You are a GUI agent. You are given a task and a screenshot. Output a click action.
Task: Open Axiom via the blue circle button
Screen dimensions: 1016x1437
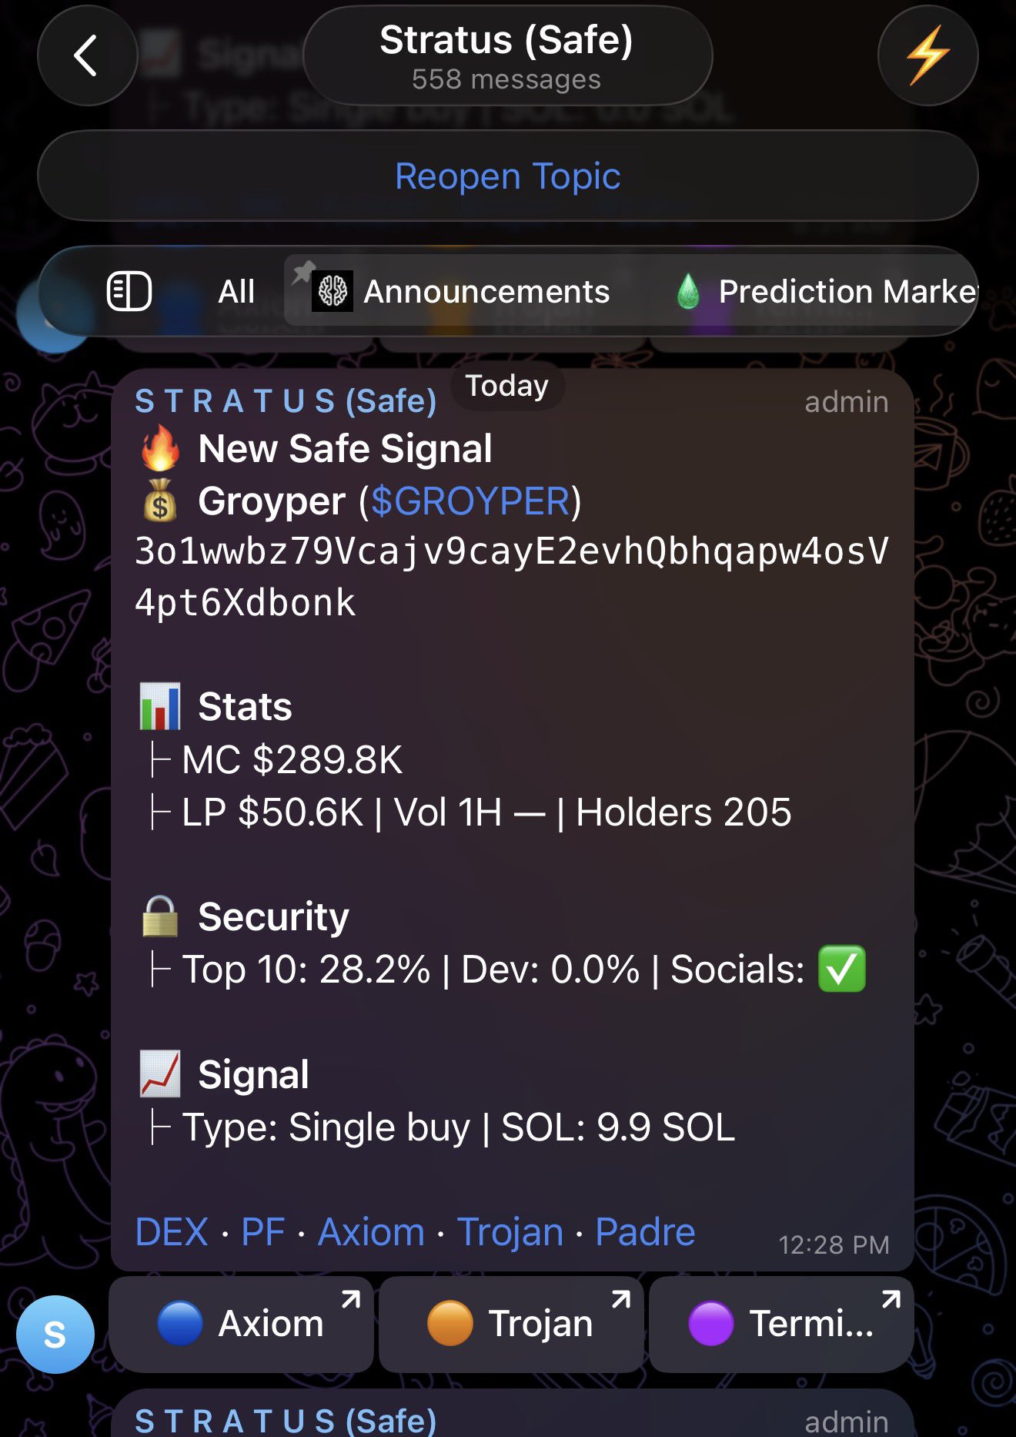(242, 1324)
